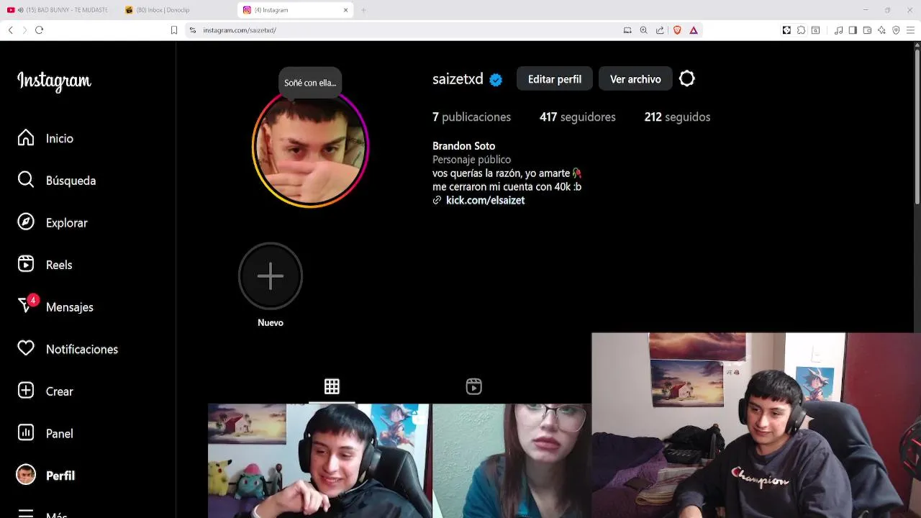Open the profile settings gear icon
921x518 pixels.
coord(687,79)
